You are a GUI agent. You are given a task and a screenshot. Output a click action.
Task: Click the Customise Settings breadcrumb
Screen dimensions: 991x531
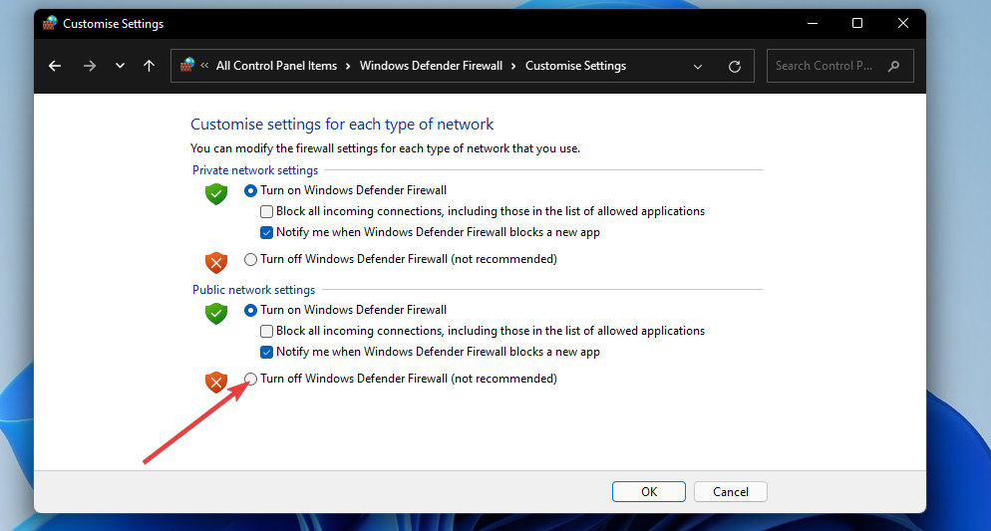tap(576, 66)
